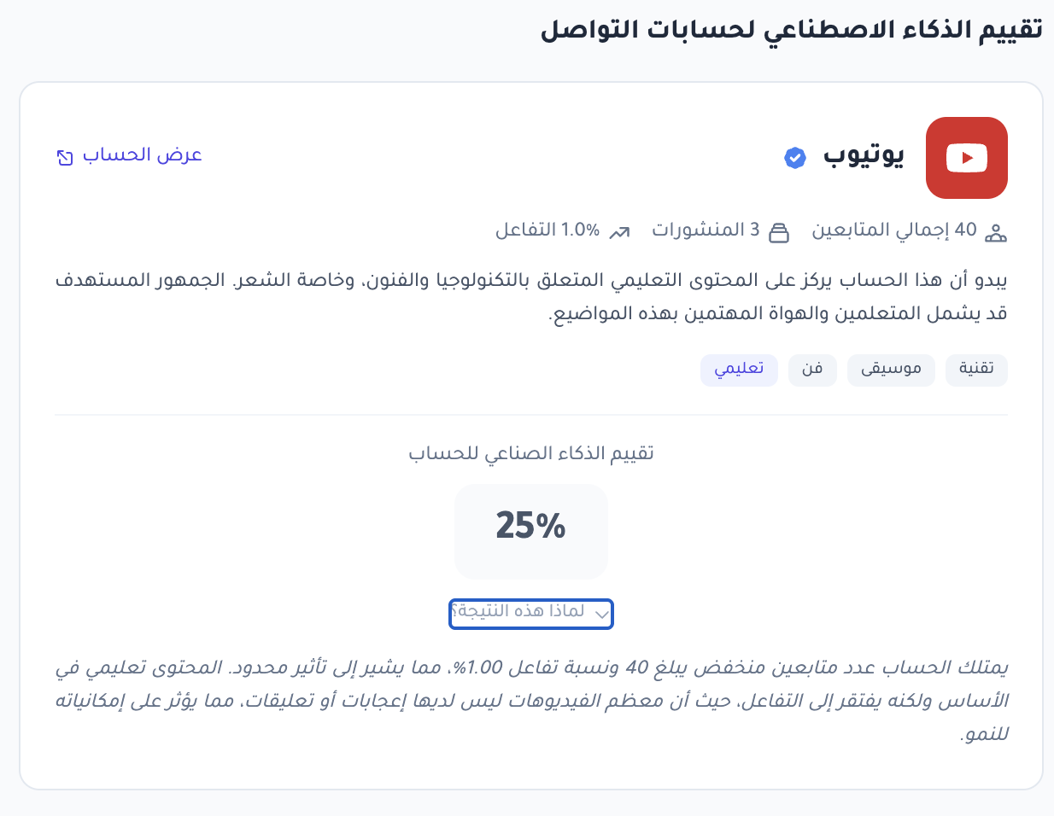This screenshot has height=816, width=1054.
Task: Click the page heading تقييم الذكاء الاصطناعي لحسابات التواصل
Action: click(x=791, y=31)
